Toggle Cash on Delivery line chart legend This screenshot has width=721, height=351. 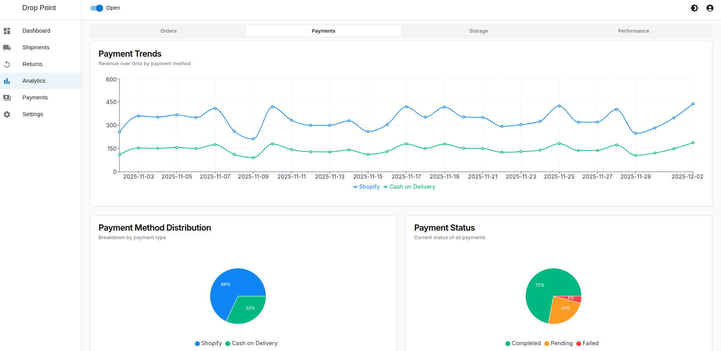pos(409,187)
